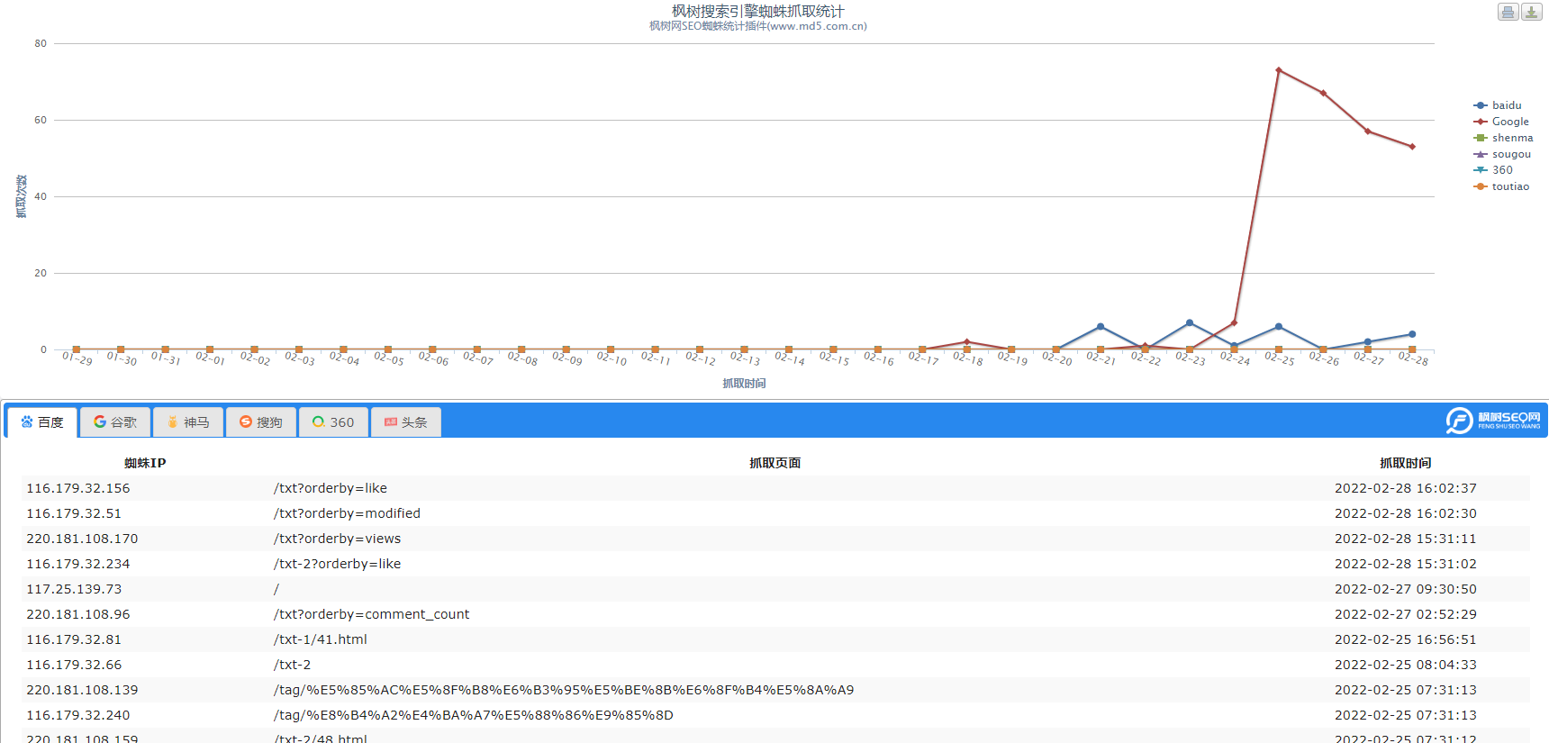
Task: Click the y-axis title 抓取次数
Action: point(21,196)
